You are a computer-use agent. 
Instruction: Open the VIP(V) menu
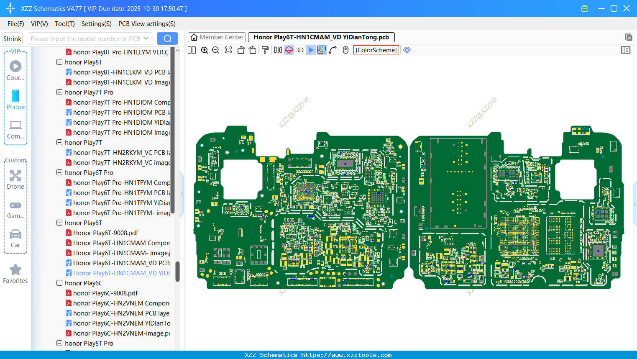click(39, 24)
